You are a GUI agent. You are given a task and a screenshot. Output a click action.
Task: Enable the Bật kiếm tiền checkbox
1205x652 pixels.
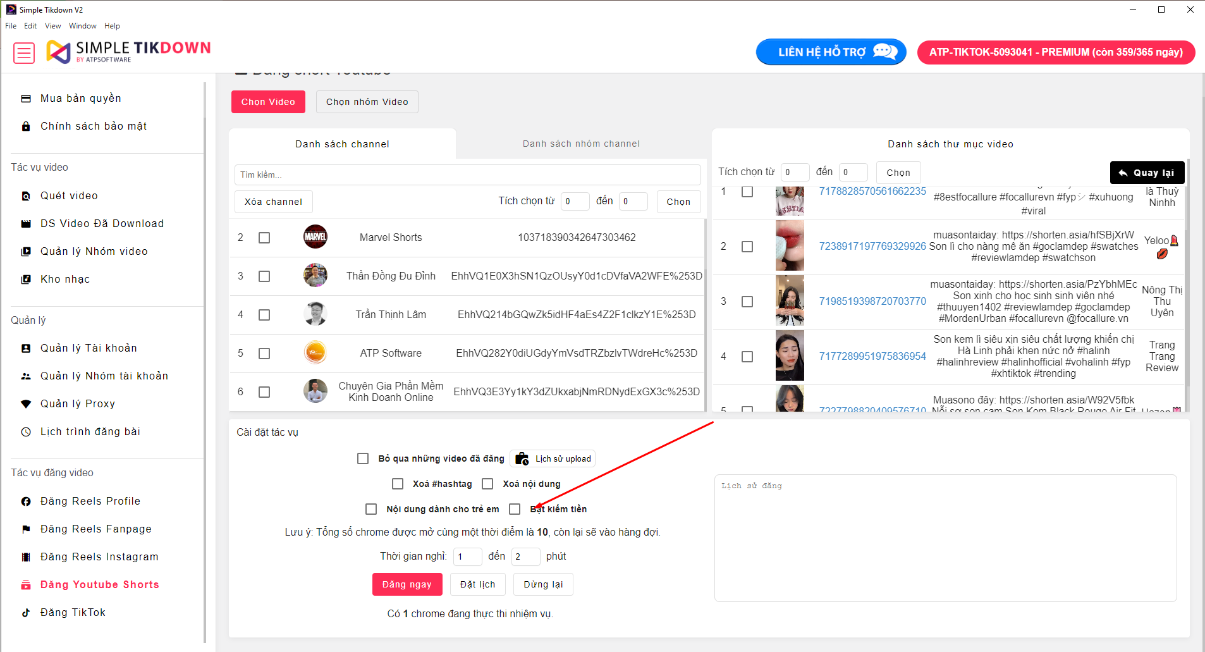coord(515,509)
